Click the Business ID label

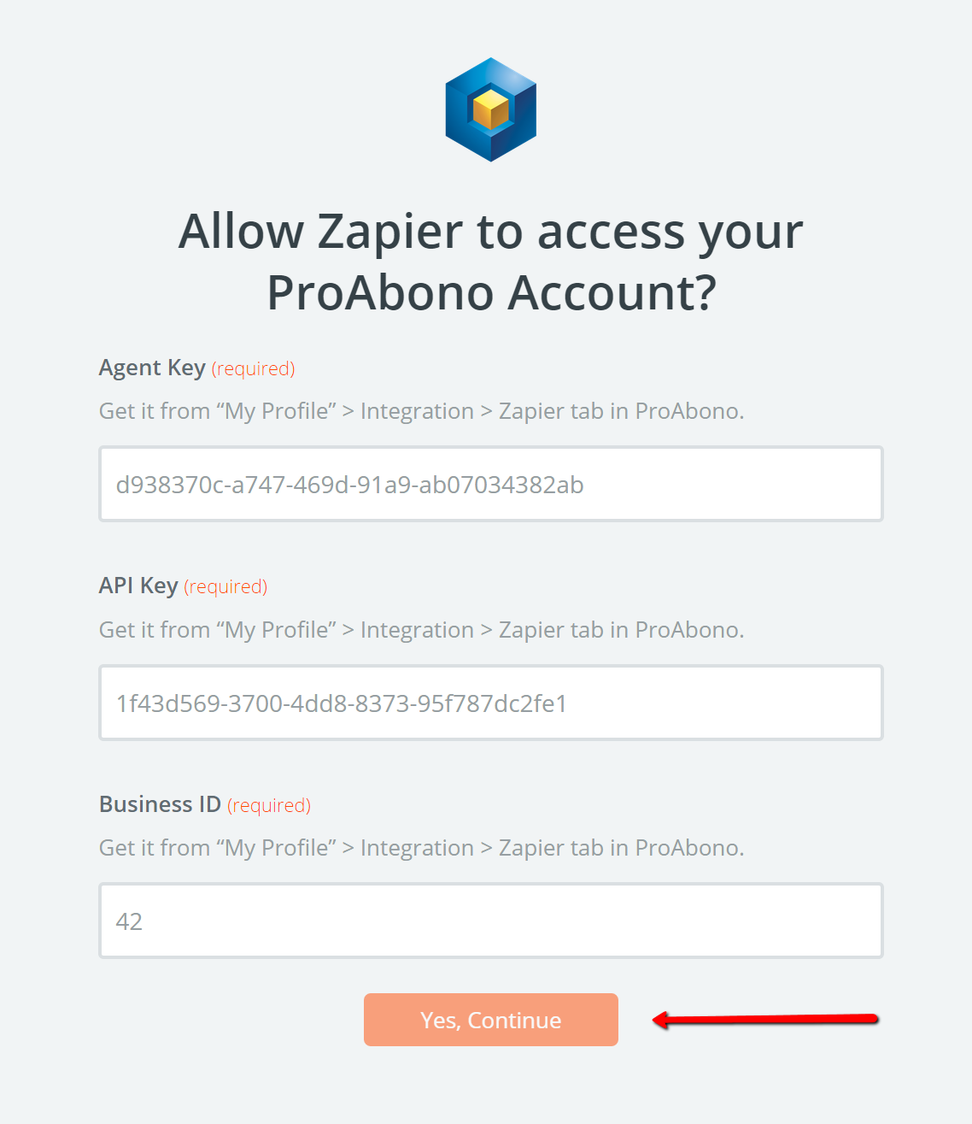coord(160,804)
